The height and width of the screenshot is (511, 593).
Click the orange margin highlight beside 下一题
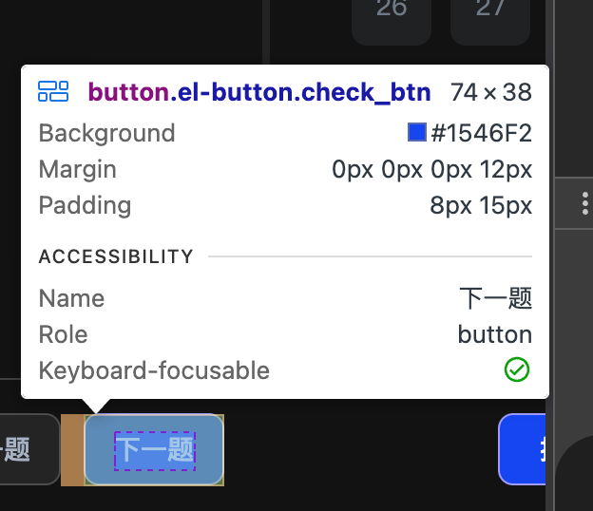[x=72, y=449]
